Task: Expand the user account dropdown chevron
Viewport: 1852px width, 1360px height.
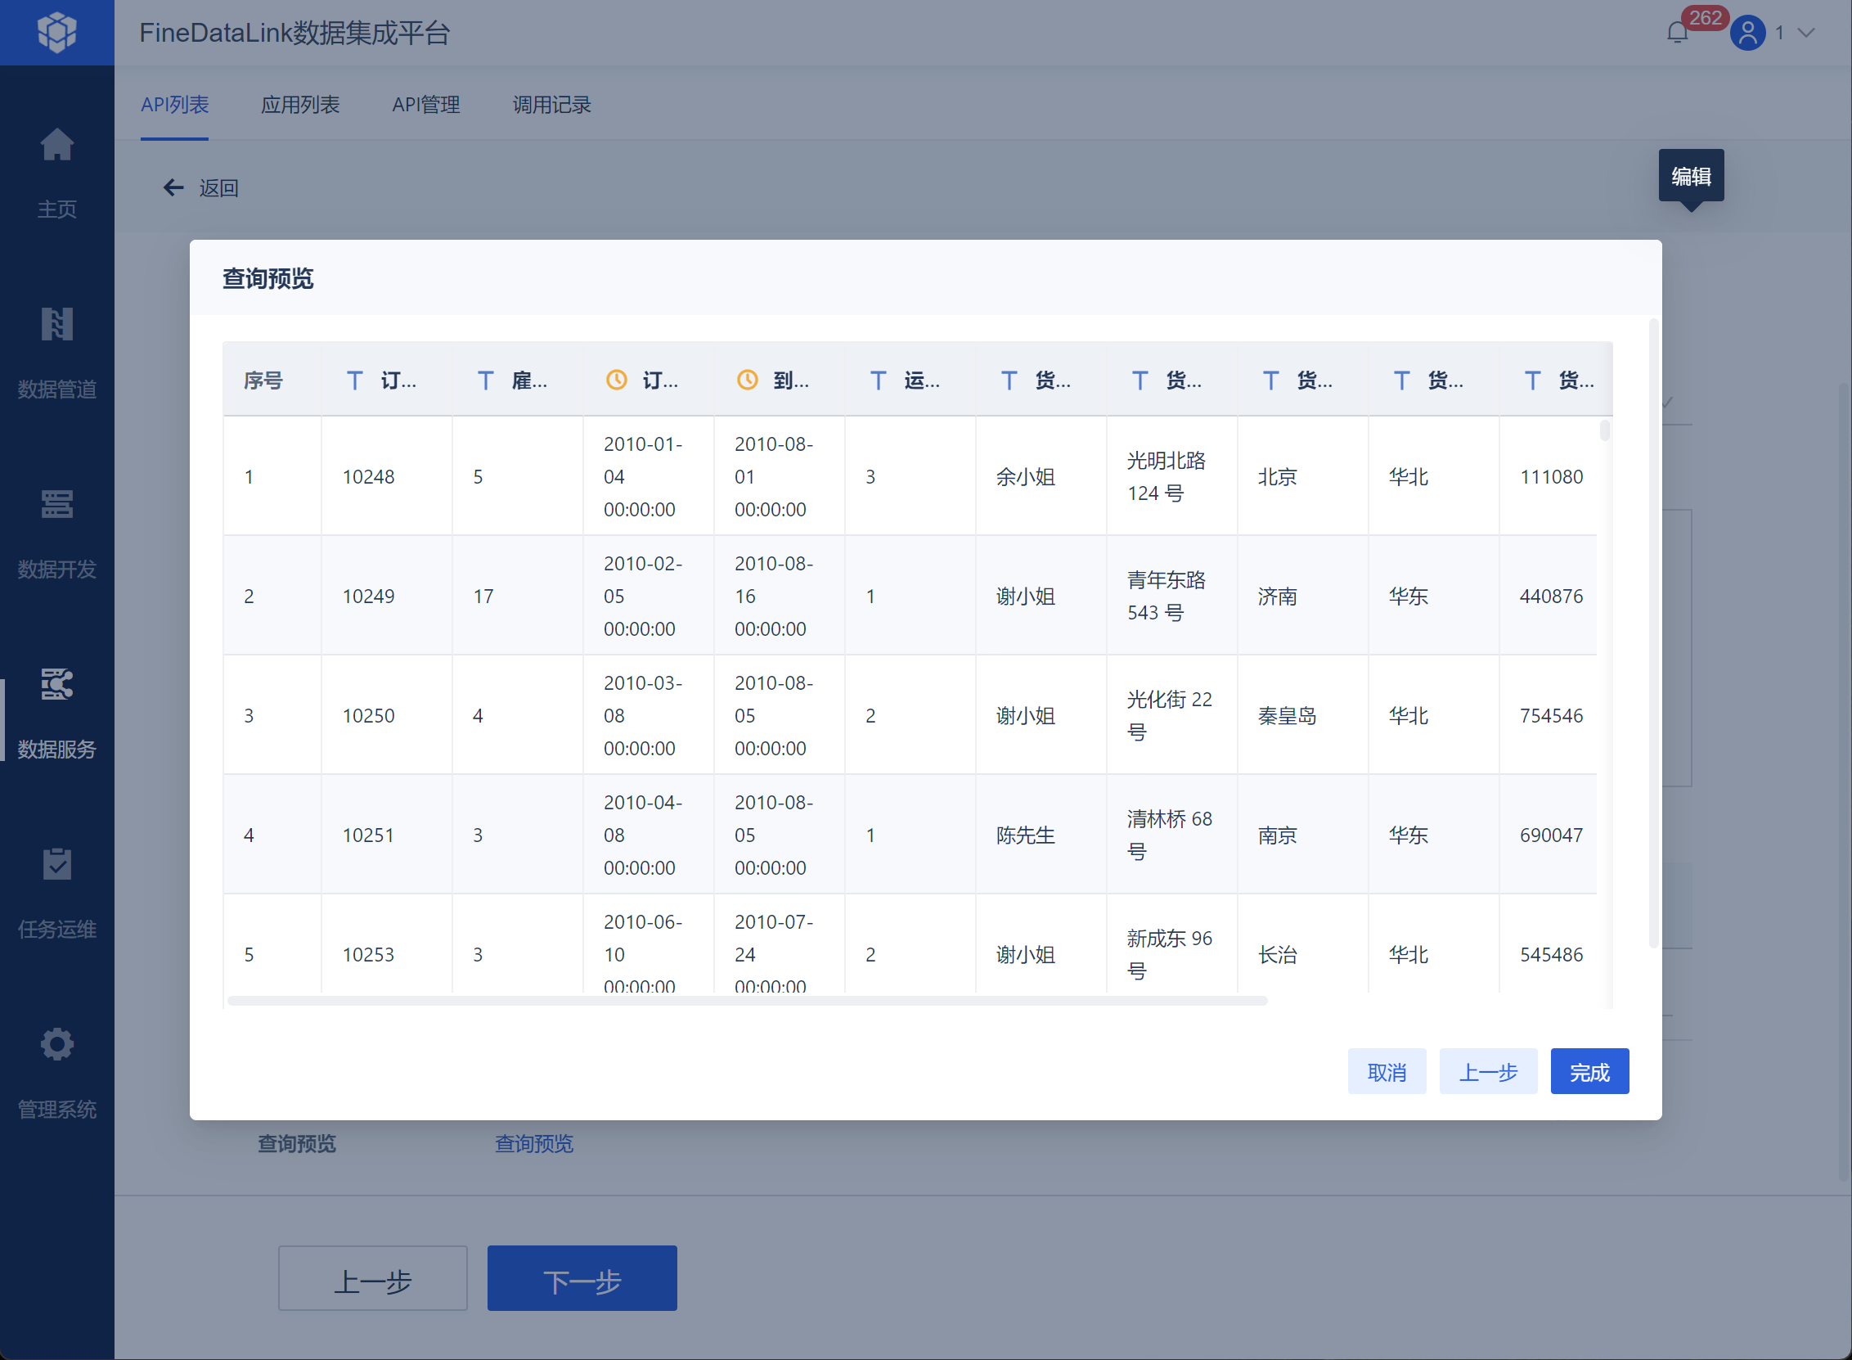Action: (x=1806, y=33)
